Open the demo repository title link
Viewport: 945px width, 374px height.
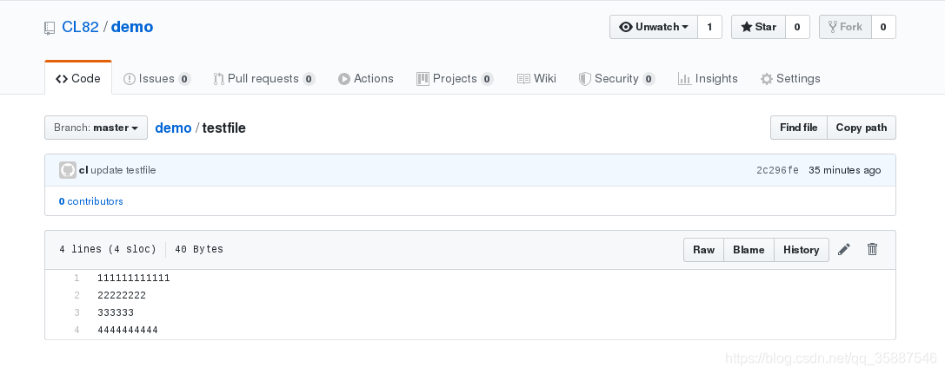132,27
